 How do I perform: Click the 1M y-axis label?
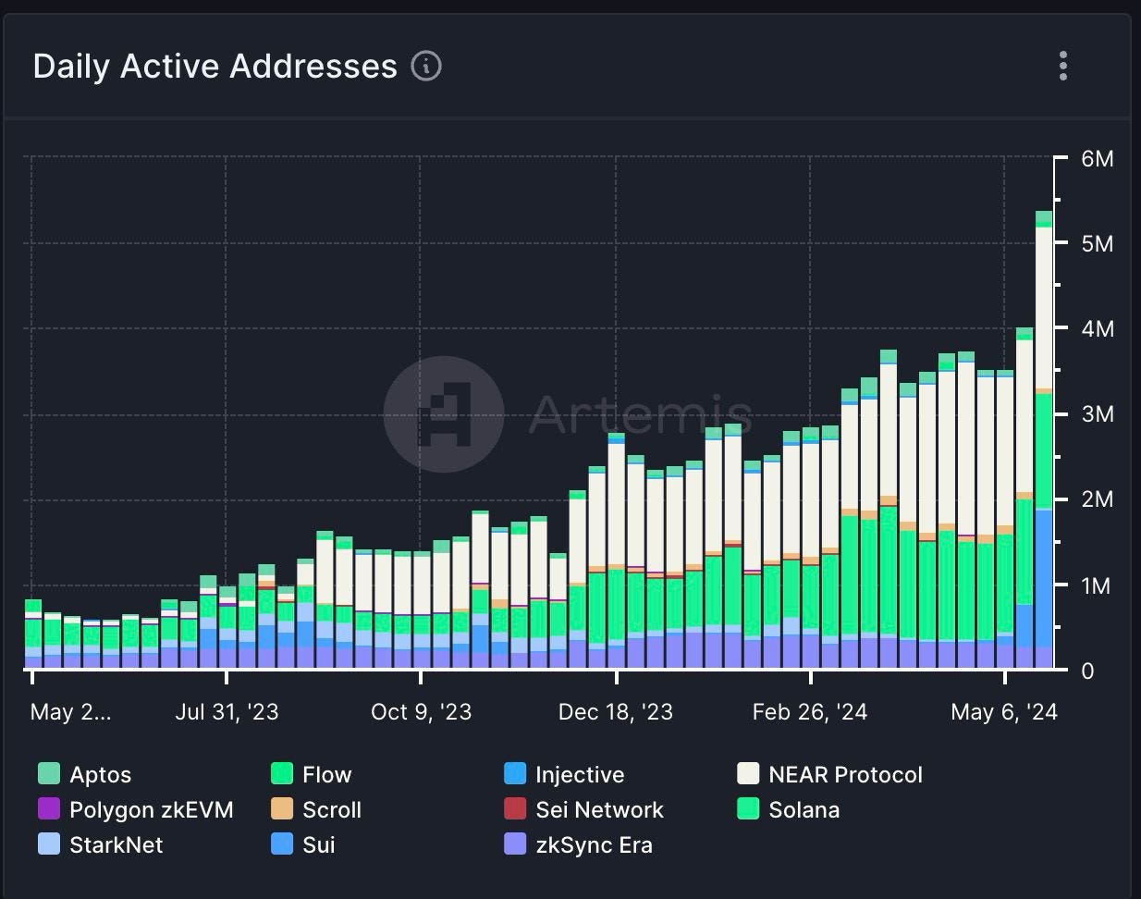[1096, 585]
